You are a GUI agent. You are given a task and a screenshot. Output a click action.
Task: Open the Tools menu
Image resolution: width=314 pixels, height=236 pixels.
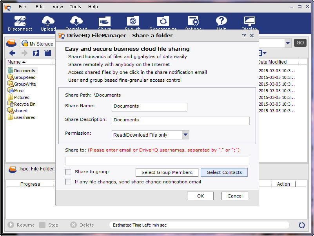click(x=75, y=7)
